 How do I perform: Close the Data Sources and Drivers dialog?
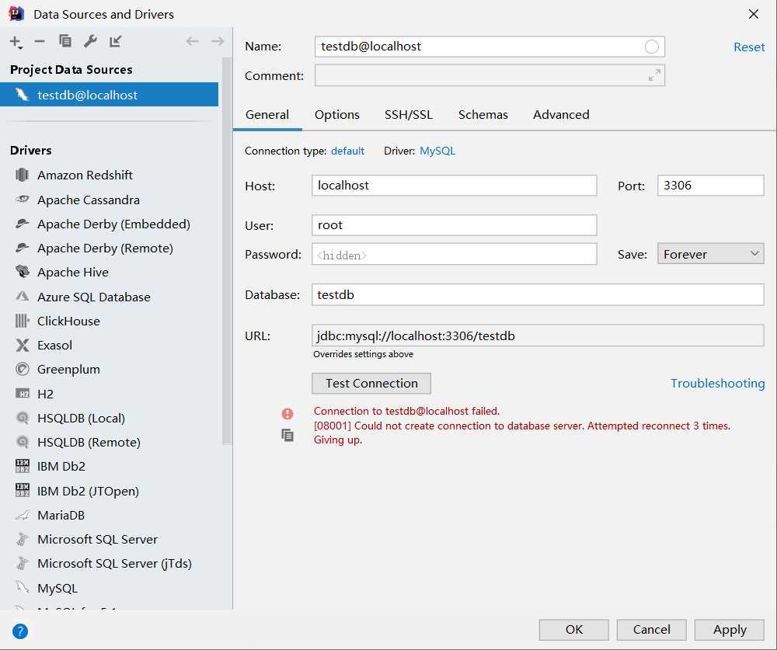pyautogui.click(x=753, y=14)
